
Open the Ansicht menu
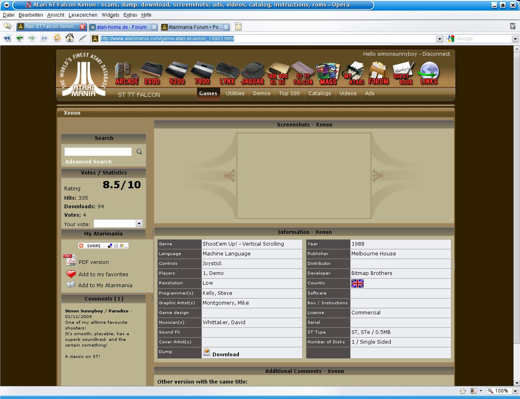(x=56, y=15)
